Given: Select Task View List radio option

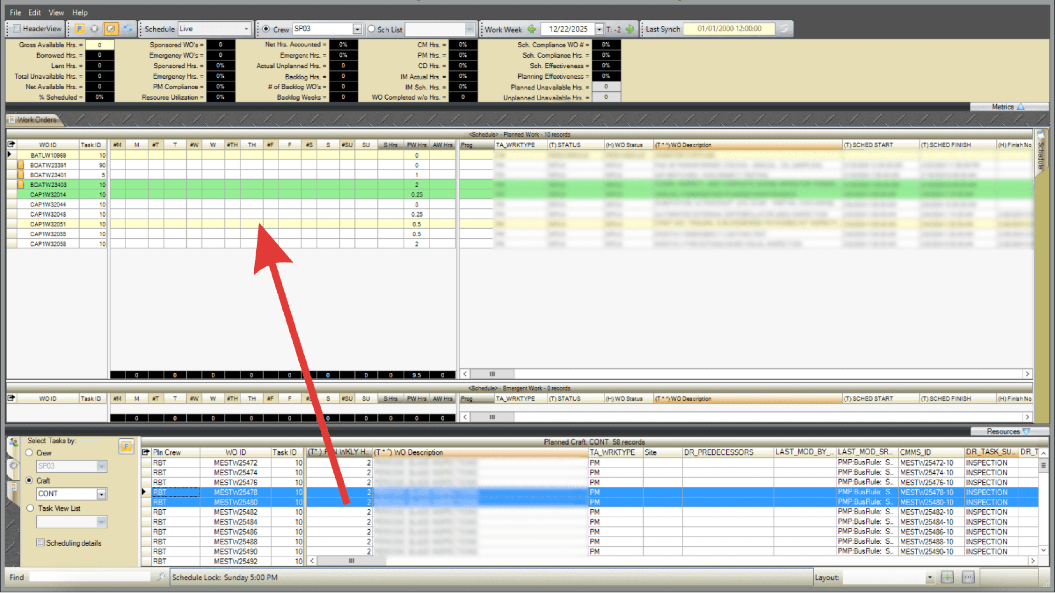Looking at the screenshot, I should [30, 508].
